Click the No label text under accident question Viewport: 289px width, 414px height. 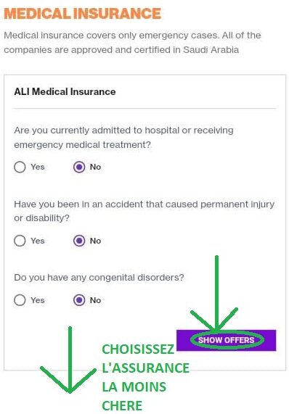tap(95, 241)
